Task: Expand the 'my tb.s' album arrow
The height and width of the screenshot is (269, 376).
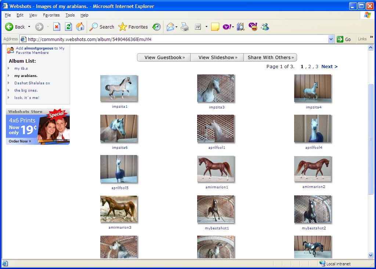Action: (x=9, y=69)
